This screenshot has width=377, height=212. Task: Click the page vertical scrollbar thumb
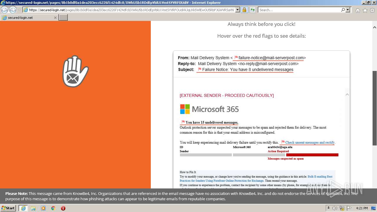pos(375,108)
